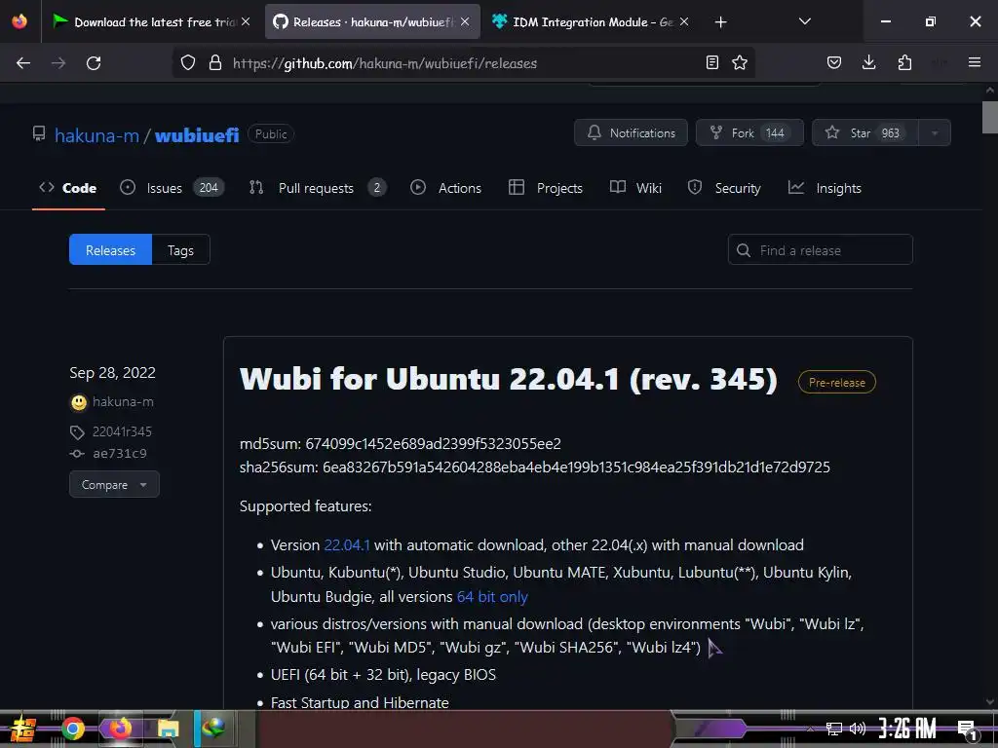Open the 22041r345 tag link

click(122, 431)
